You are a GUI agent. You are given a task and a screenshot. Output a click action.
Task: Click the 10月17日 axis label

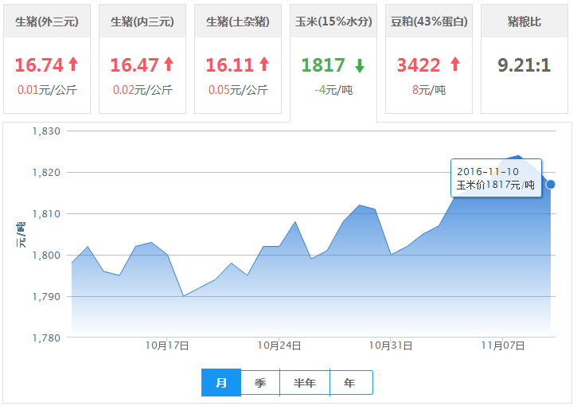click(x=167, y=345)
